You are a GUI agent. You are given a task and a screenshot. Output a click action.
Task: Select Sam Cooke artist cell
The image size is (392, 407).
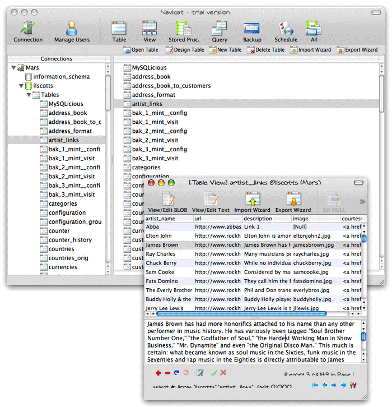pos(169,272)
